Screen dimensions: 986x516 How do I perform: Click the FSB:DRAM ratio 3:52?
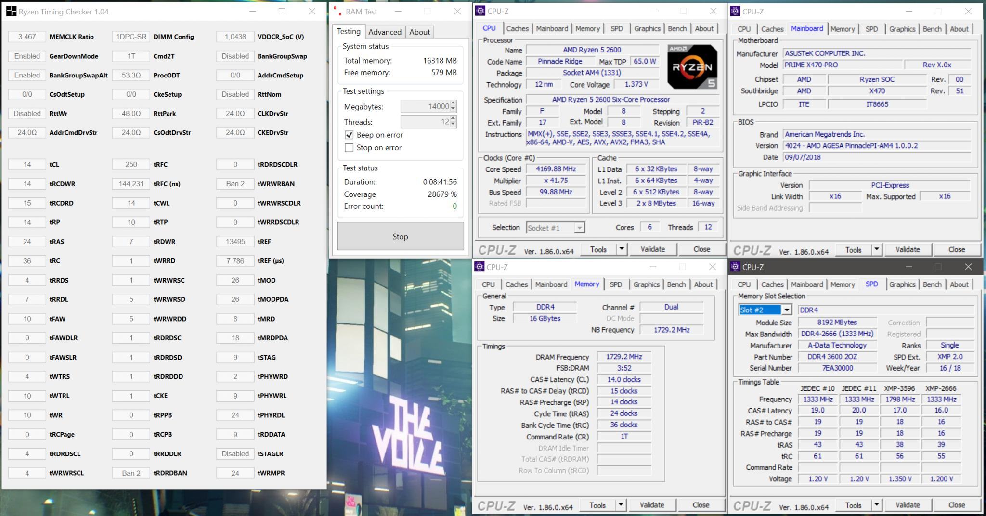tap(624, 368)
